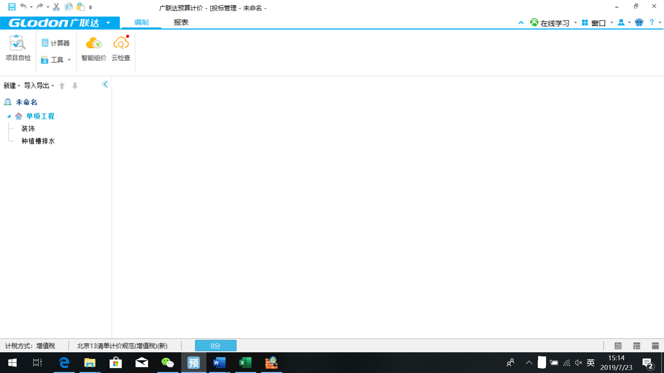Click the Copy icon in quick access toolbar
664x373 pixels.
[68, 7]
